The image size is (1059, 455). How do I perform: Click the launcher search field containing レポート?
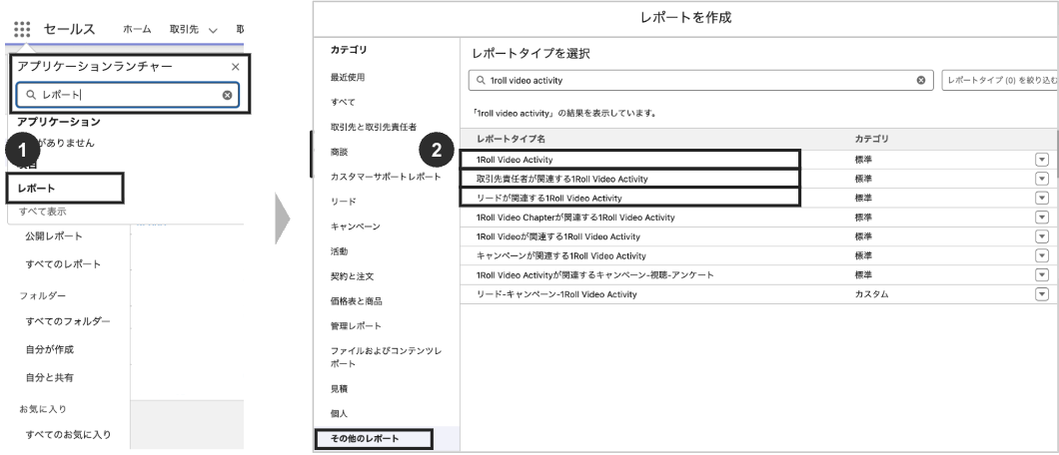pyautogui.click(x=128, y=95)
